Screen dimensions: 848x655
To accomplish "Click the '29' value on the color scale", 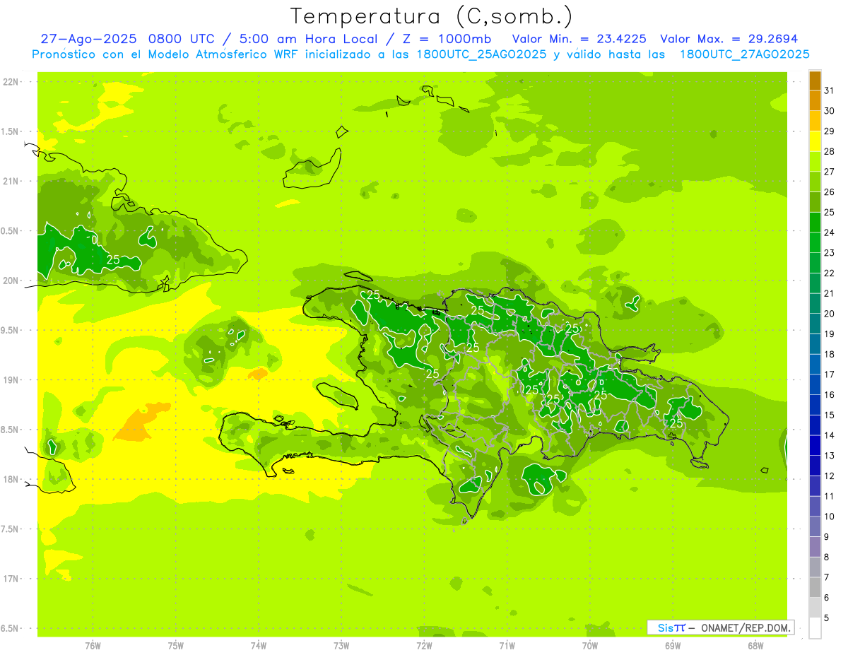I will [x=830, y=131].
